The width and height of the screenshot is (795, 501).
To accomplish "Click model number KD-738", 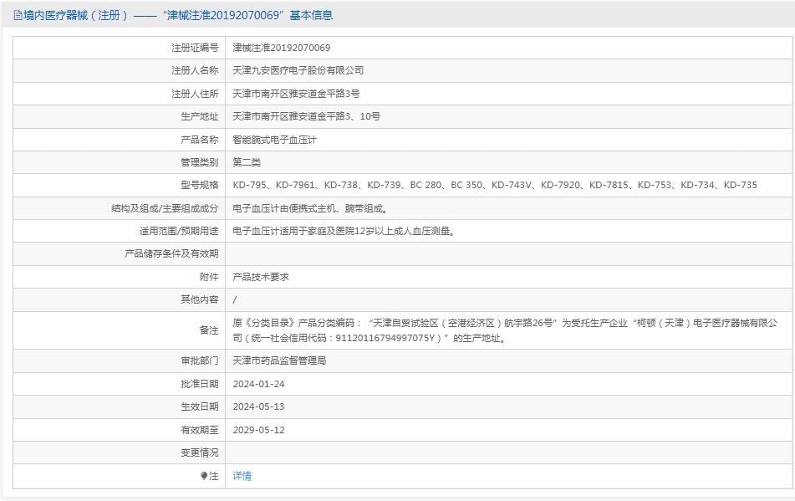I will coord(341,185).
